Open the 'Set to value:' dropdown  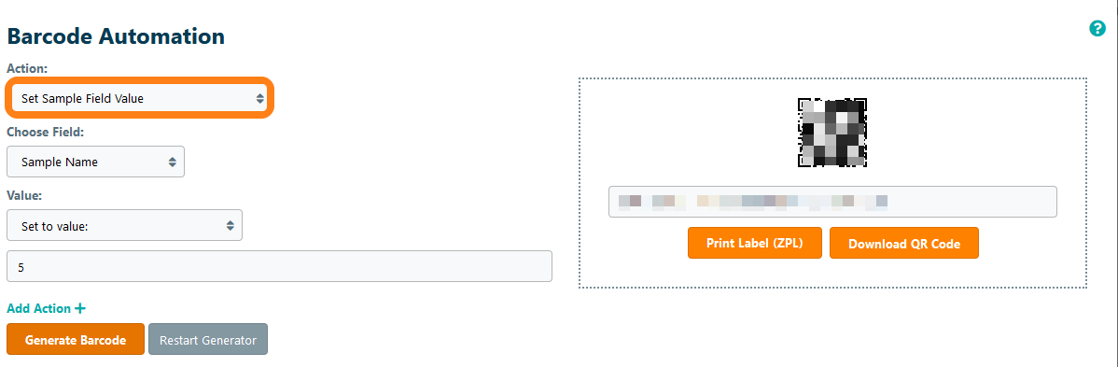124,225
